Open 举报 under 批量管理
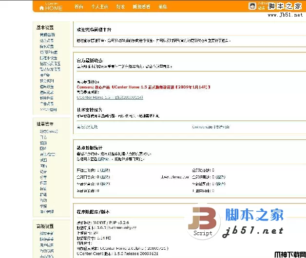 [x=43, y=206]
